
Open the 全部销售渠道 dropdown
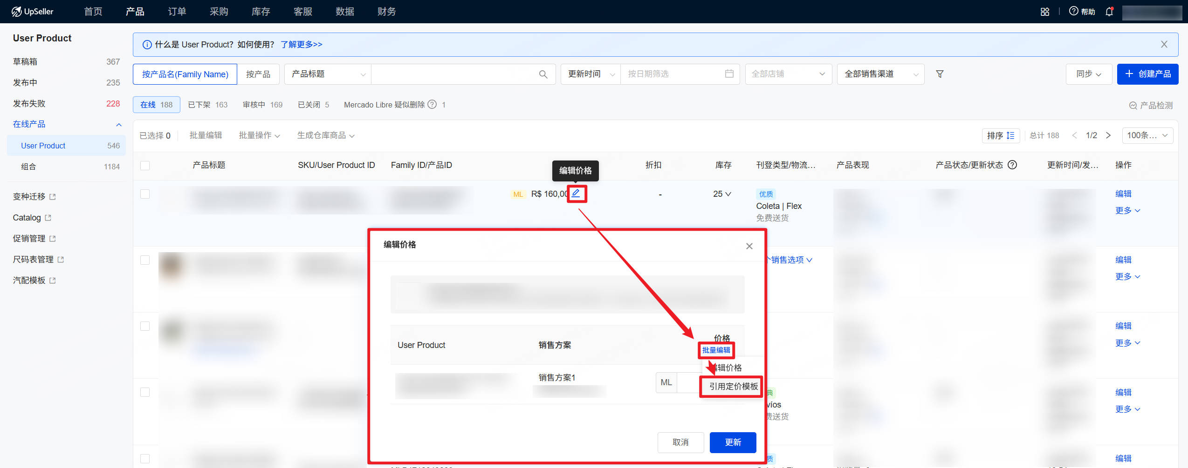(881, 74)
